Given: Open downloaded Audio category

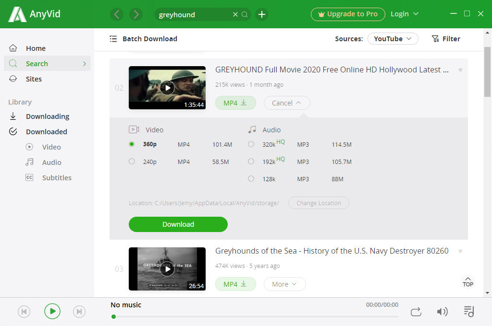Looking at the screenshot, I should click(x=52, y=162).
